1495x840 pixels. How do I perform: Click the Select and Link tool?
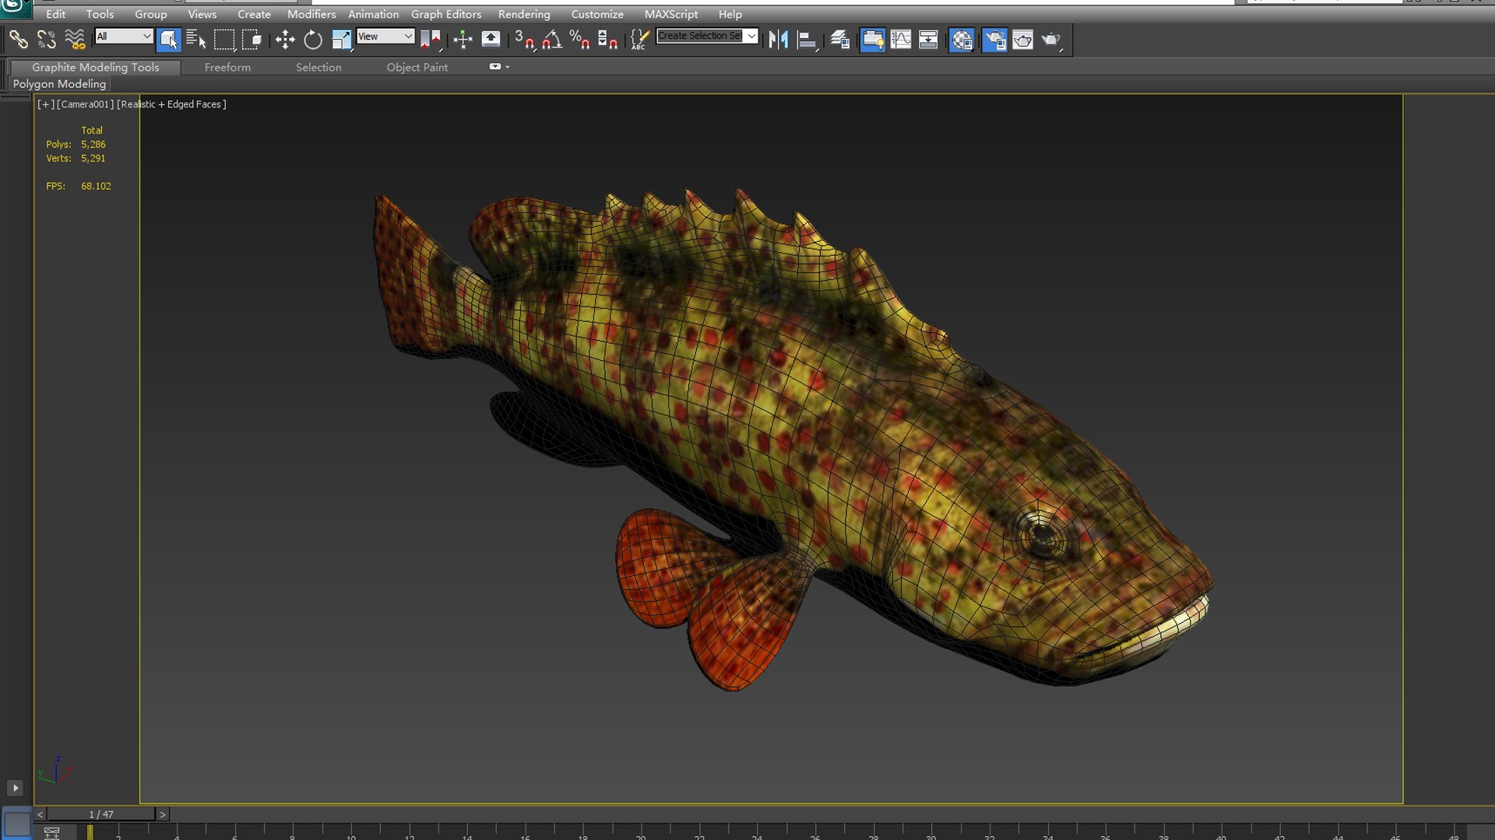tap(18, 39)
